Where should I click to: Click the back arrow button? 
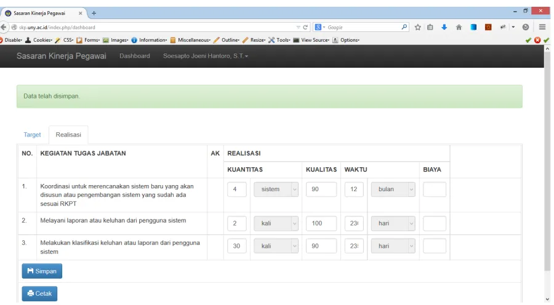point(4,27)
